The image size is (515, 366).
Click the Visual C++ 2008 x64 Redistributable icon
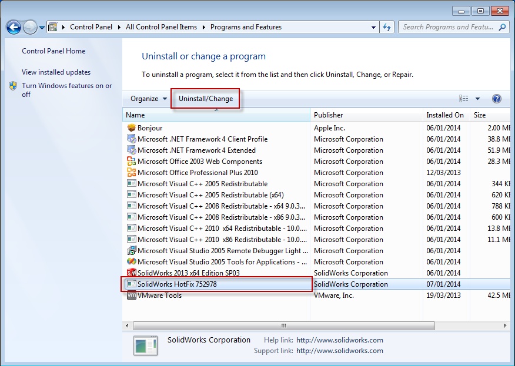[x=131, y=206]
